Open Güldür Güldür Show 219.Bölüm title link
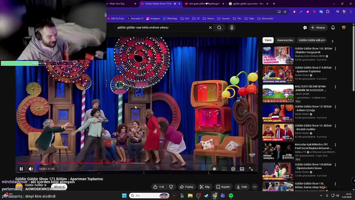Screen dimensions: 355x200 313,69
